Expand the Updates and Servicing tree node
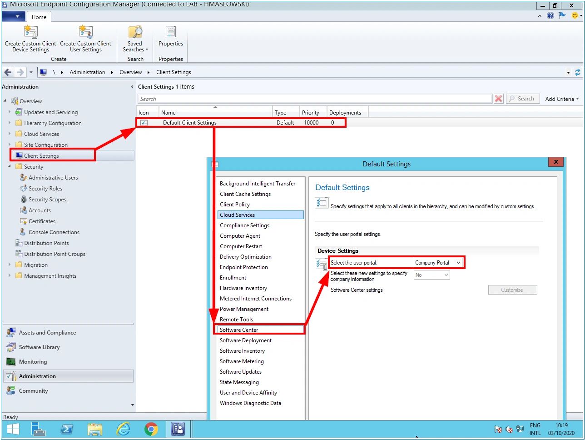585x440 pixels. [x=10, y=112]
